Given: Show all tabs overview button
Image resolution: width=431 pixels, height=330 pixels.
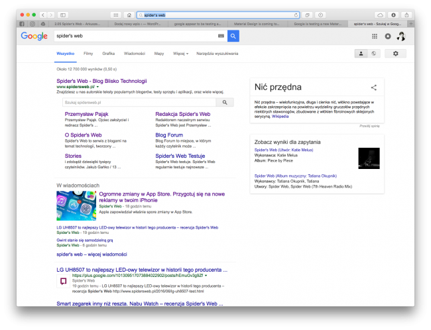Looking at the screenshot, I should [307, 15].
